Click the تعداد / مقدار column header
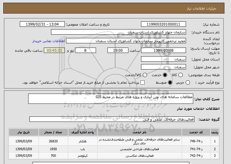Viewport: 231px width, 164px height. [x=53, y=132]
